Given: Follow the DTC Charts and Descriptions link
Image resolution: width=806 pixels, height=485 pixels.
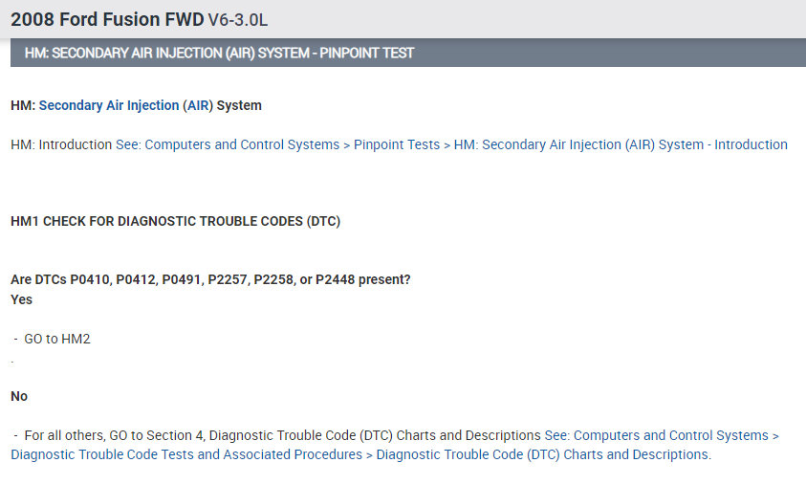Looking at the screenshot, I should click(x=542, y=454).
